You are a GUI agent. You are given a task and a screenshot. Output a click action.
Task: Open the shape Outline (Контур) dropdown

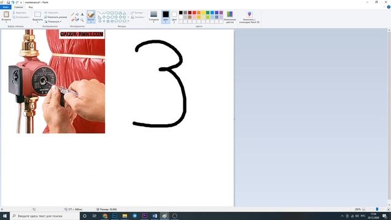coord(137,12)
